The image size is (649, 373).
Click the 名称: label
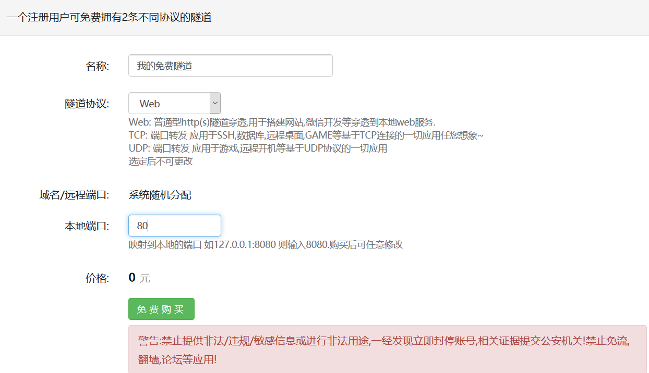[x=97, y=66]
